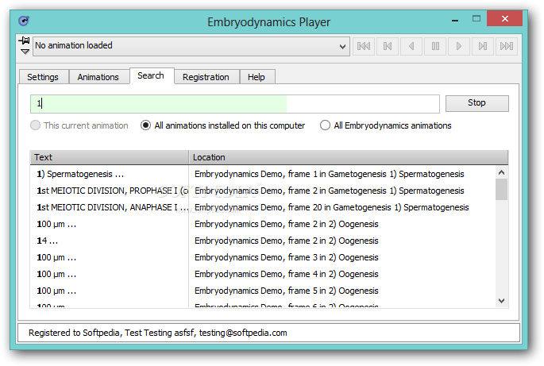
Task: Click the pause playback button
Action: 435,46
